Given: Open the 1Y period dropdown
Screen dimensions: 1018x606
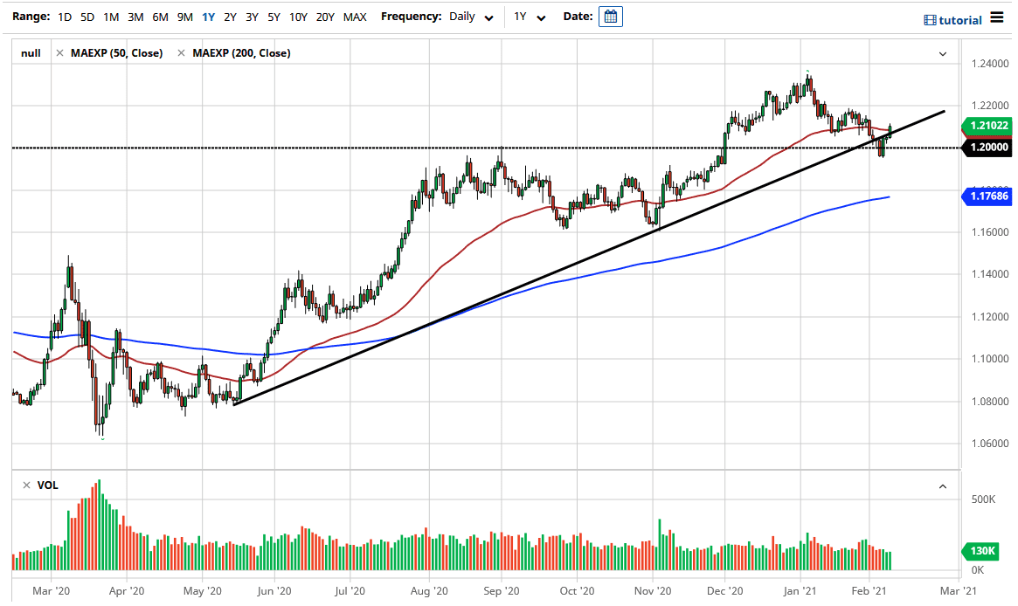Looking at the screenshot, I should (530, 17).
